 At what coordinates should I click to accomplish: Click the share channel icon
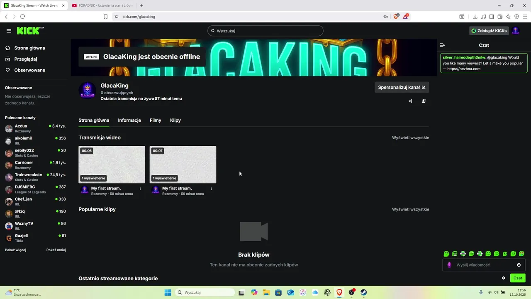coord(410,101)
